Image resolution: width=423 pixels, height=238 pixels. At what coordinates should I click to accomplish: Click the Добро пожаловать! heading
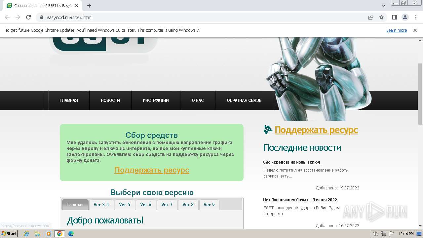pyautogui.click(x=105, y=220)
